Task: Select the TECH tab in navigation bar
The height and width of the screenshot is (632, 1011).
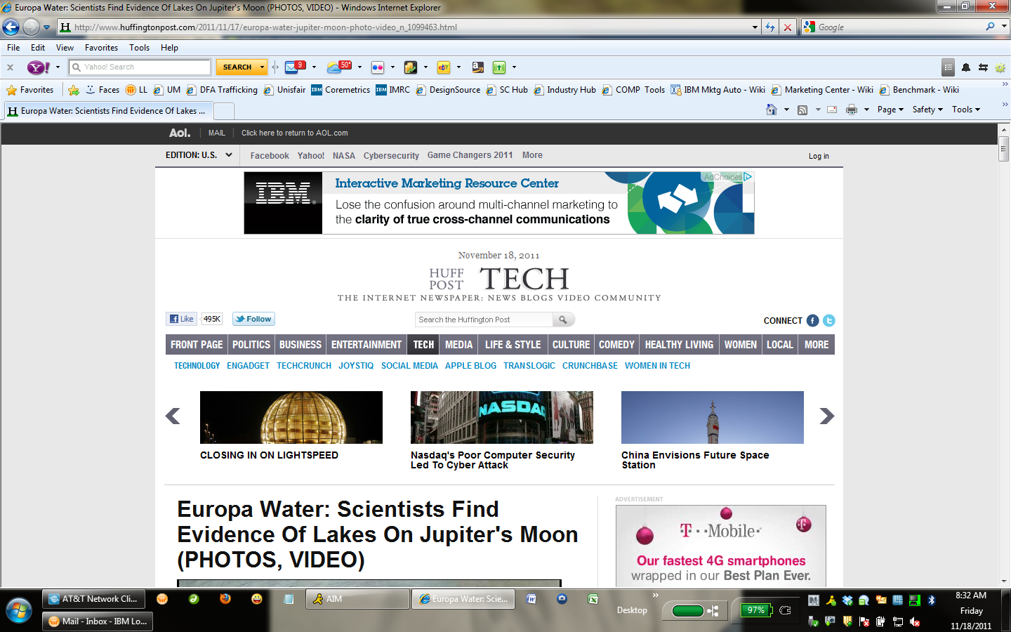Action: pyautogui.click(x=423, y=345)
